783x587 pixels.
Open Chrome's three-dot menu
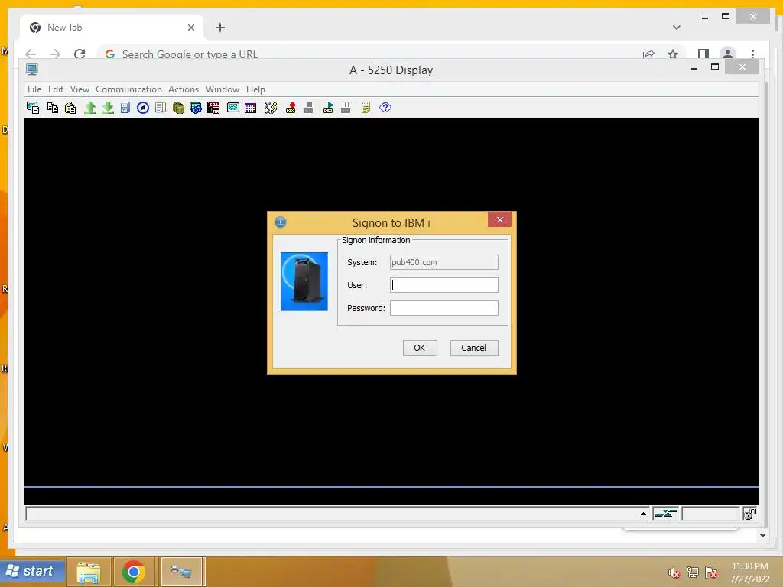tap(752, 54)
